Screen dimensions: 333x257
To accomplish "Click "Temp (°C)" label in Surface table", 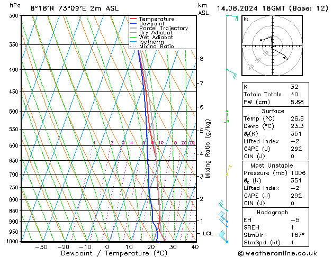I will [259, 118].
